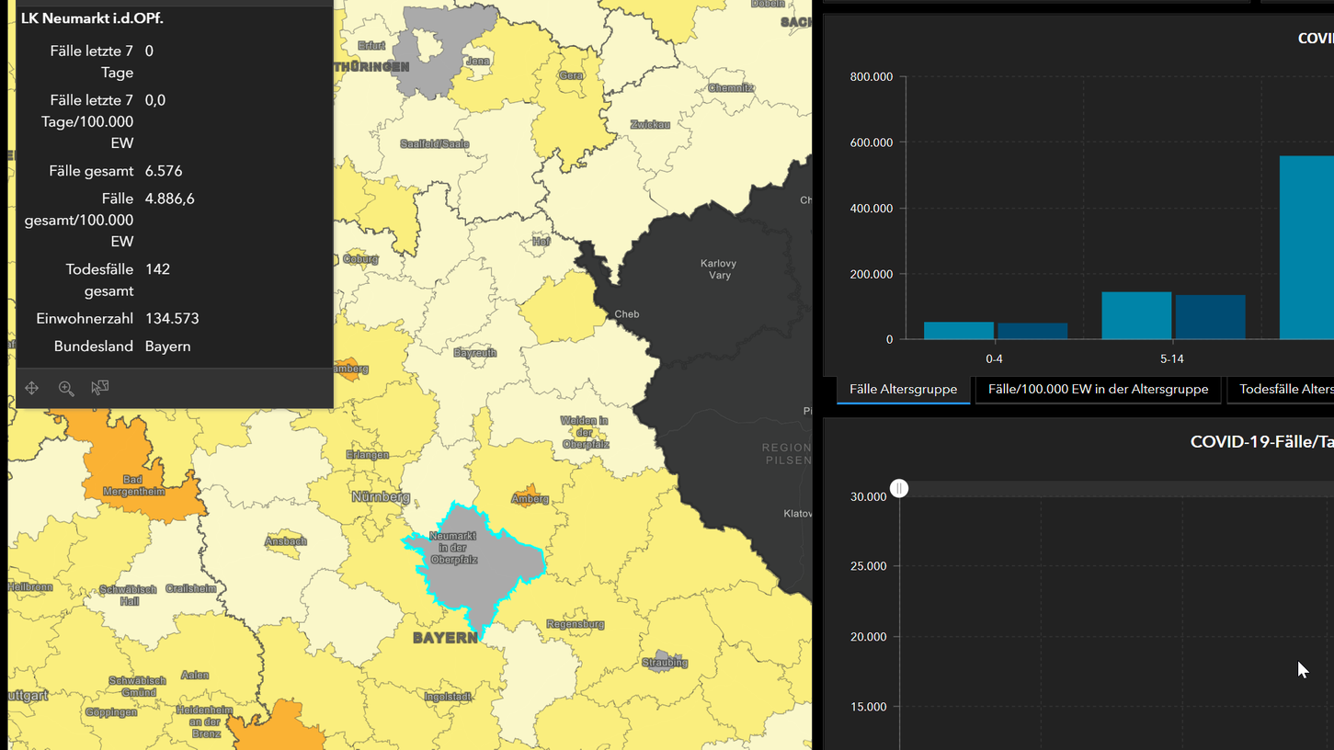Image resolution: width=1334 pixels, height=750 pixels.
Task: Click the value 4.886,6 in popup
Action: pyautogui.click(x=170, y=199)
